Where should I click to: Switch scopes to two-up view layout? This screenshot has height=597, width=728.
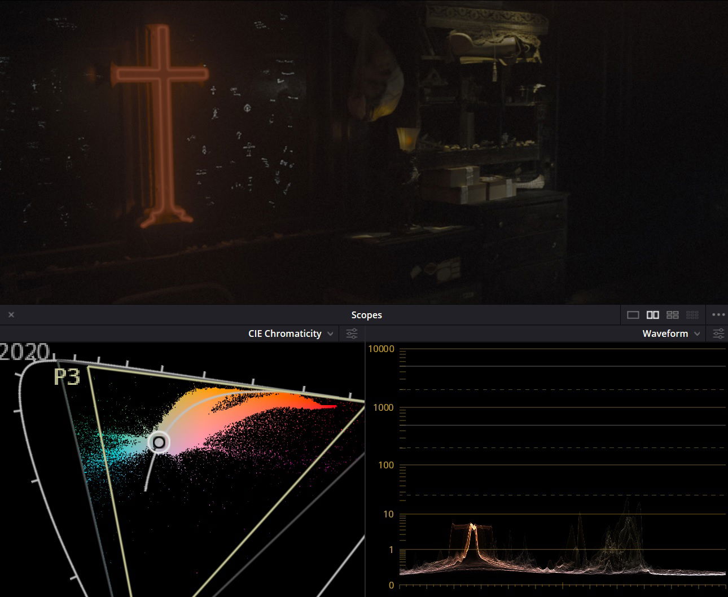(x=653, y=315)
